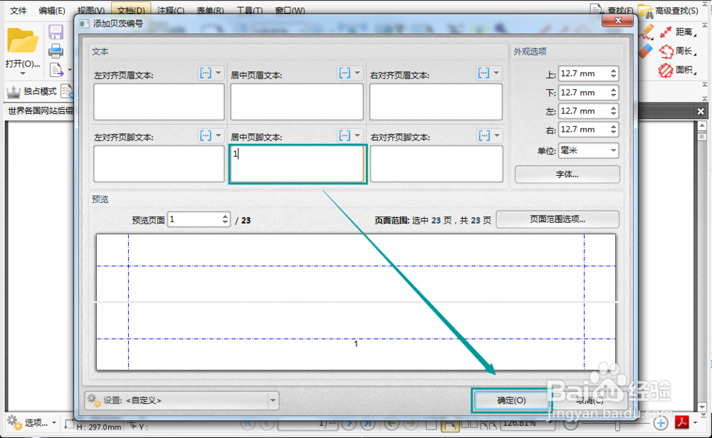Image resolution: width=712 pixels, height=438 pixels.
Task: Expand the Options dropdown arrow in the status bar
Action: pyautogui.click(x=54, y=423)
